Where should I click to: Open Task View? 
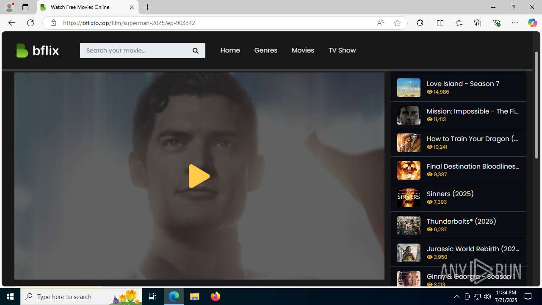pos(152,297)
